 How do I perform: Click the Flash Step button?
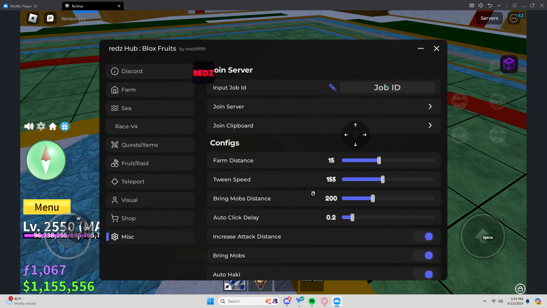(497, 135)
